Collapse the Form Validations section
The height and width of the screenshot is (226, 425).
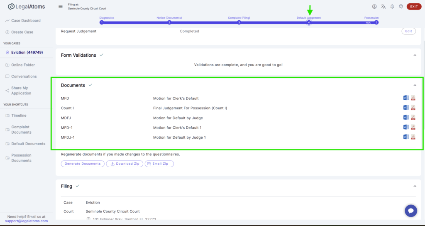[x=415, y=55]
